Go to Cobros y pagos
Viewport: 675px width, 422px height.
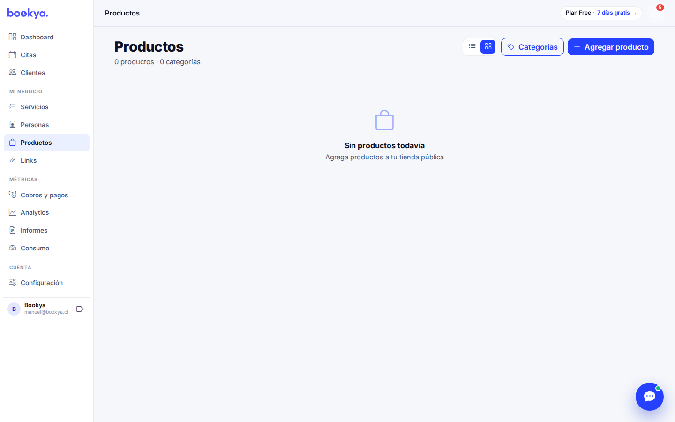tap(46, 195)
